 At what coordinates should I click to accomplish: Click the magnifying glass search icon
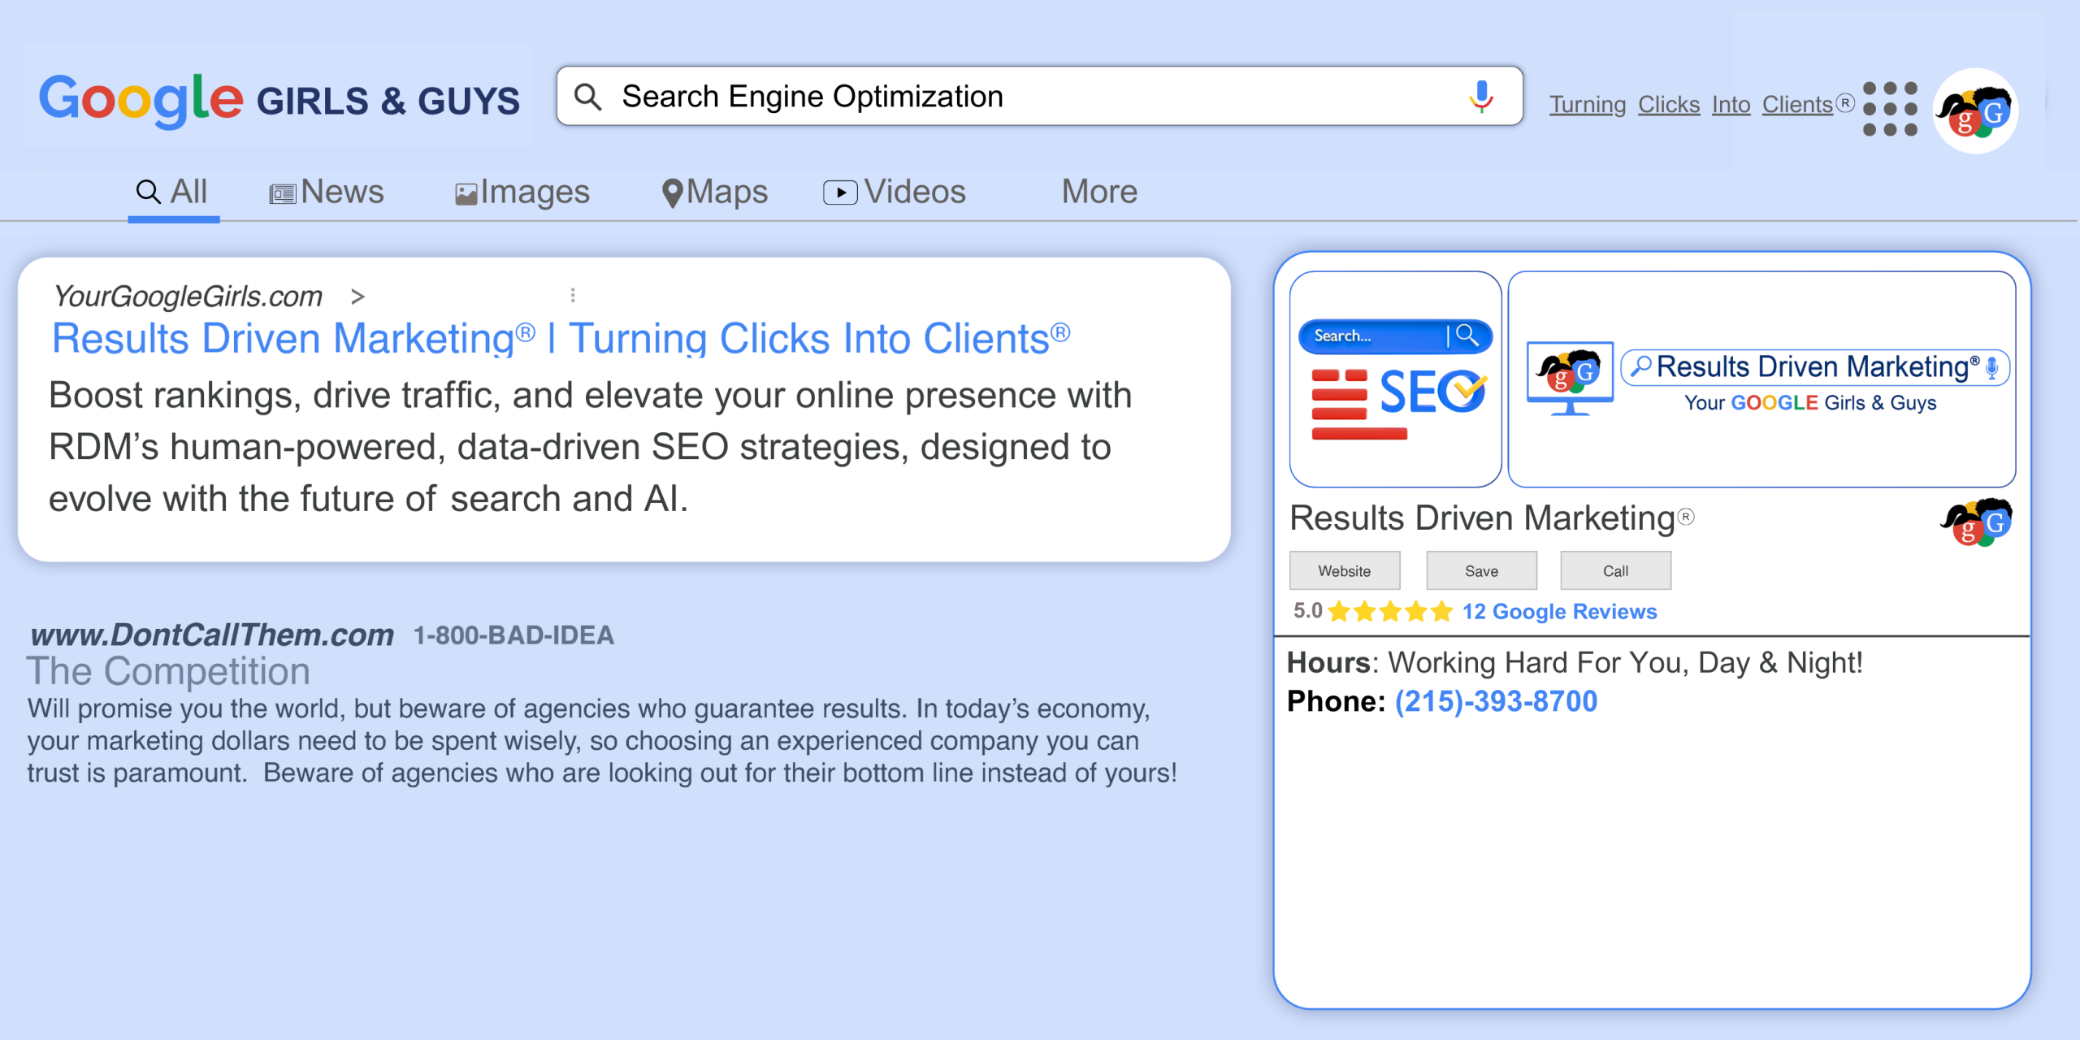pos(588,96)
